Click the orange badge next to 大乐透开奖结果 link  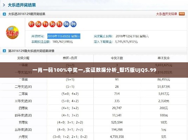182,14
